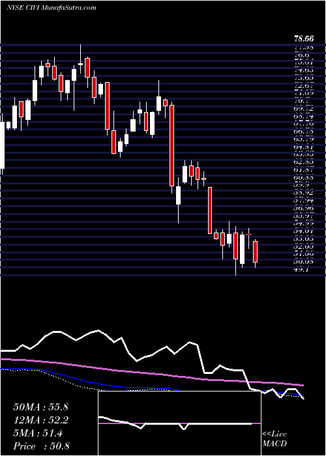Click the tallest red candlestick body
This screenshot has width=326, height=456.
pyautogui.click(x=171, y=146)
